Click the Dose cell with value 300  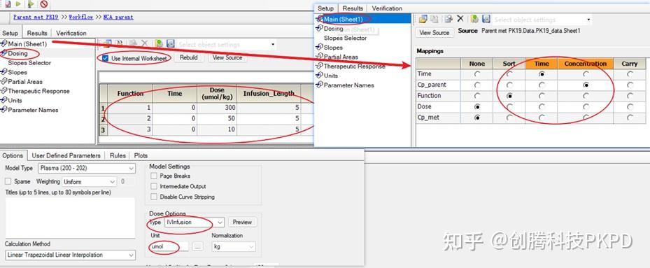[217, 108]
